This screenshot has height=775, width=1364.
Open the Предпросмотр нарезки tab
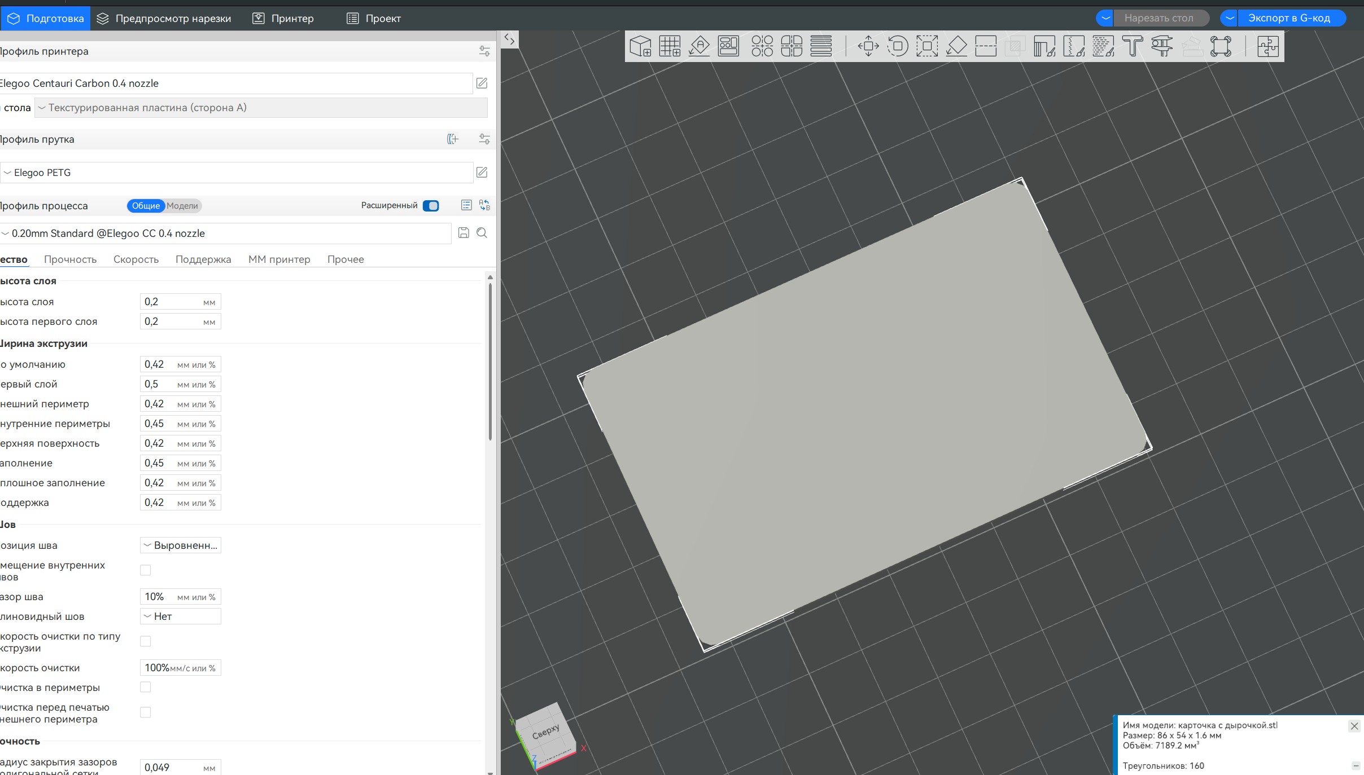(164, 19)
